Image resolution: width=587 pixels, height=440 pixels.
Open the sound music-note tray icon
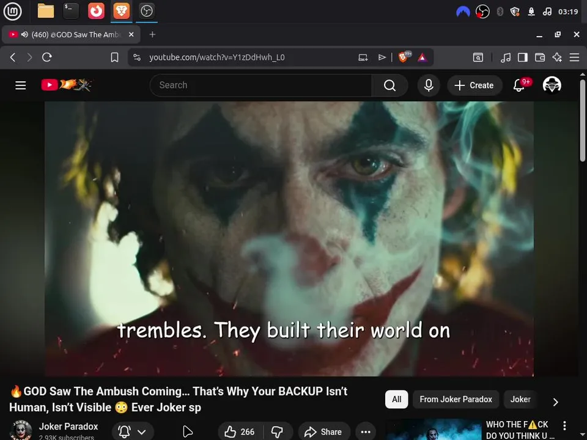point(547,12)
